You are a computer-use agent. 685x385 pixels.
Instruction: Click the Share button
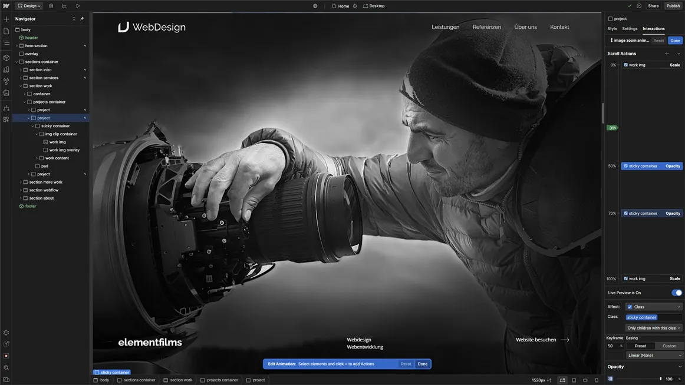coord(653,6)
